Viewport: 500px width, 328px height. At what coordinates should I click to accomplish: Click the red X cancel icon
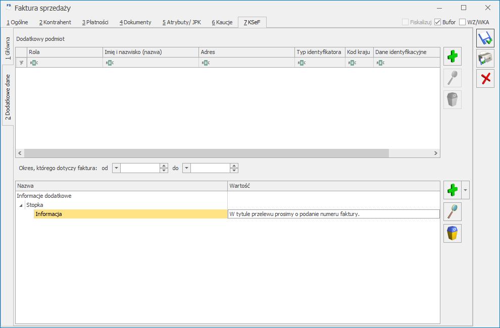485,79
